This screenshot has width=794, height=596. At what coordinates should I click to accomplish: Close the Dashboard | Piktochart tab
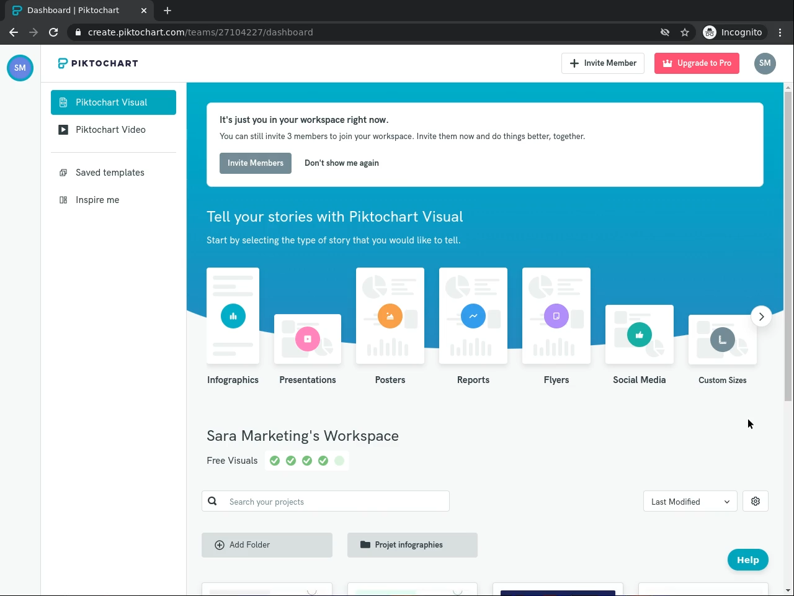[x=144, y=11]
